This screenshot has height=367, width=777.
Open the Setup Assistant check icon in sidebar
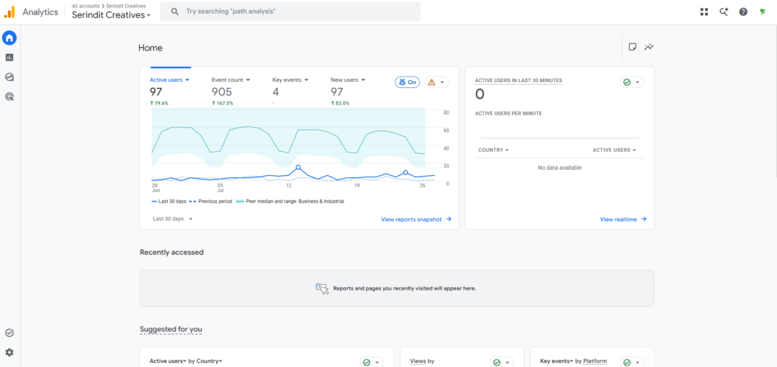point(9,333)
